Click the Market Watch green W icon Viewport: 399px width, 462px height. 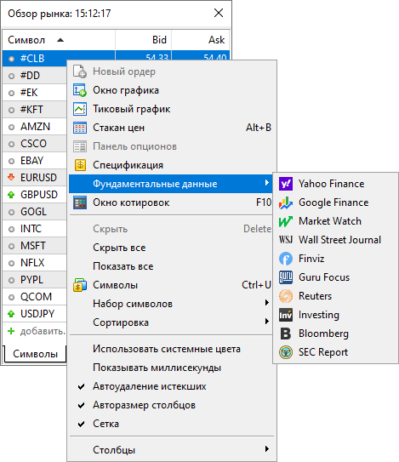[x=286, y=221]
